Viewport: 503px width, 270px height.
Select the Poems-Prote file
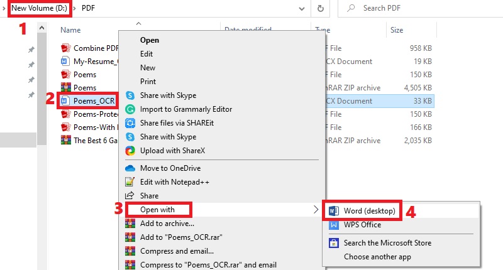click(x=96, y=114)
